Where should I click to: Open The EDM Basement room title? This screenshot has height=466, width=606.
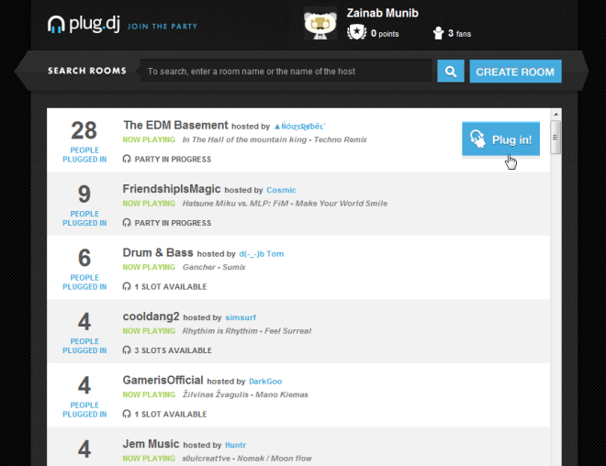tap(176, 125)
